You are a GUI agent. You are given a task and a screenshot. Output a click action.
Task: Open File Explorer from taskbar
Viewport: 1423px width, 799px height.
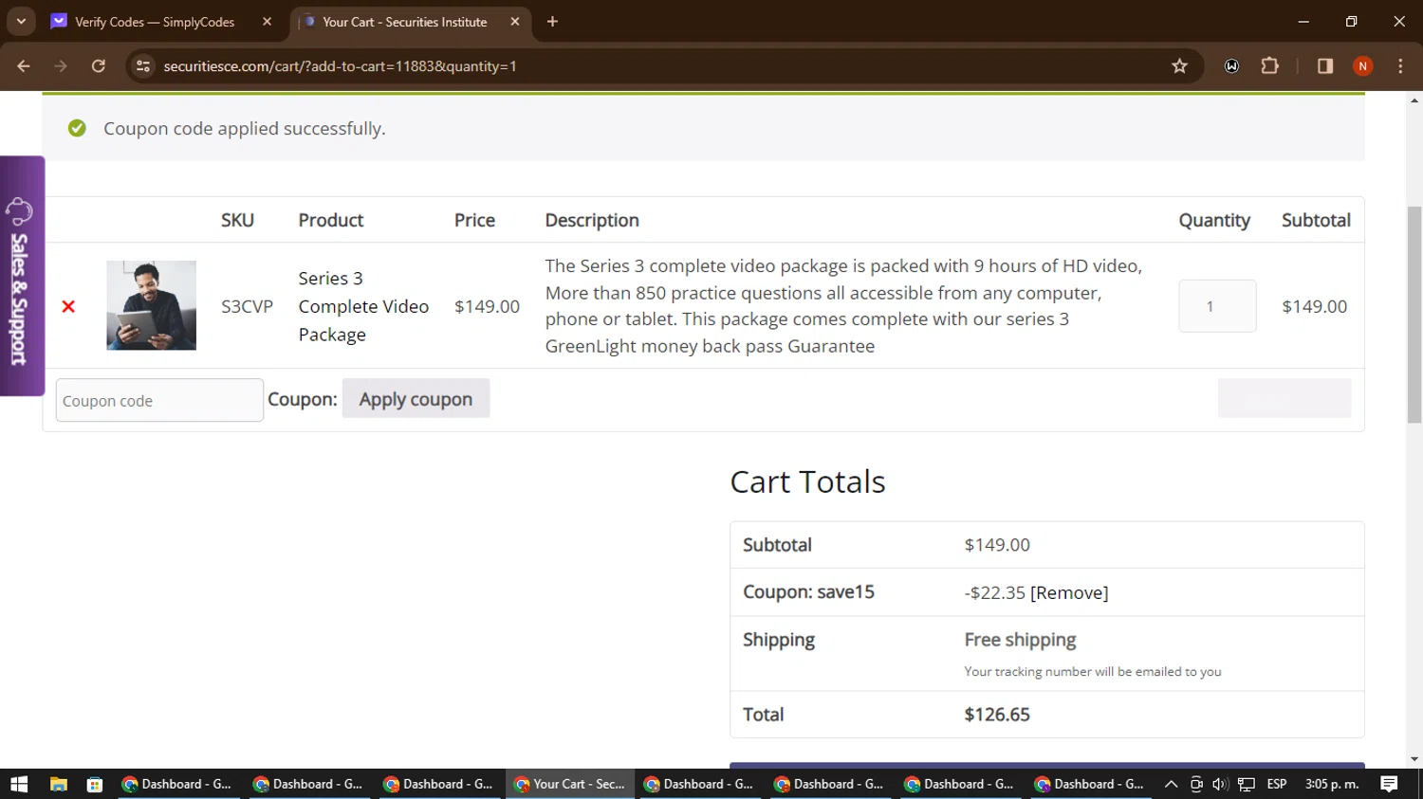point(59,784)
